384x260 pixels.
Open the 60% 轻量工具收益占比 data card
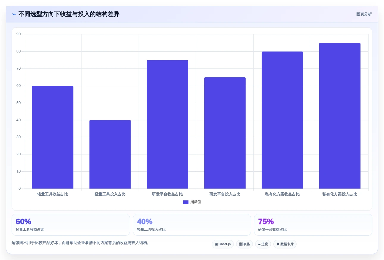click(x=71, y=225)
